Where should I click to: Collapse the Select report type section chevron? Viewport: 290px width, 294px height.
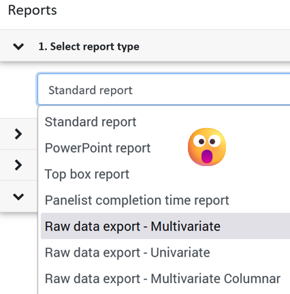coord(18,46)
